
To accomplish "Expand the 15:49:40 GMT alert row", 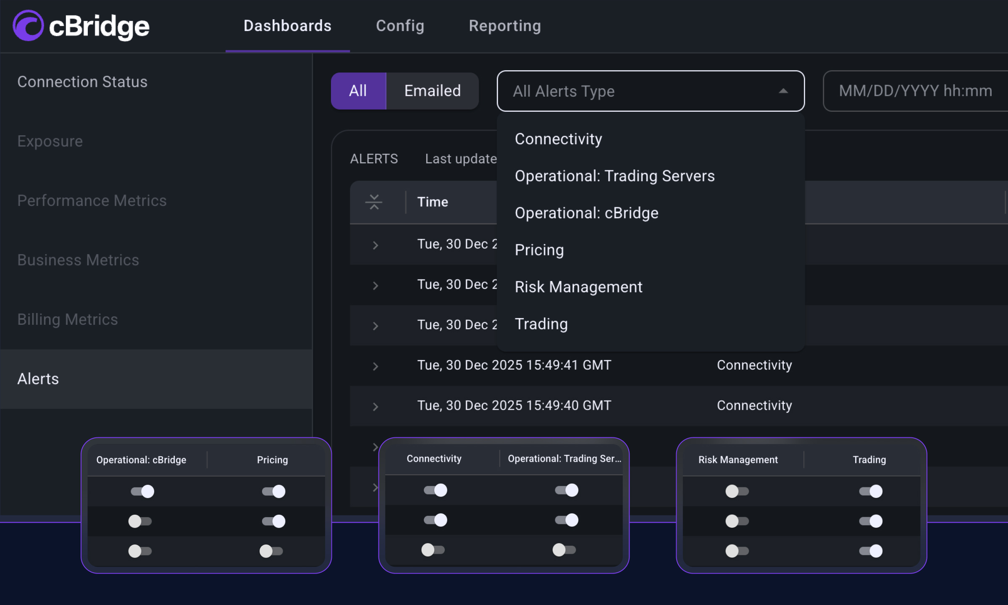I will 375,407.
